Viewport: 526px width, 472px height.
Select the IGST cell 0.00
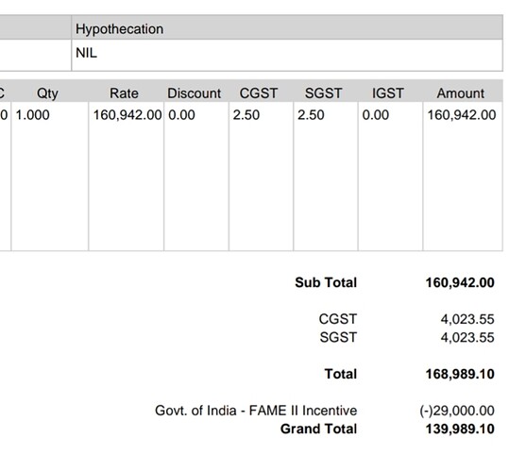(x=376, y=115)
